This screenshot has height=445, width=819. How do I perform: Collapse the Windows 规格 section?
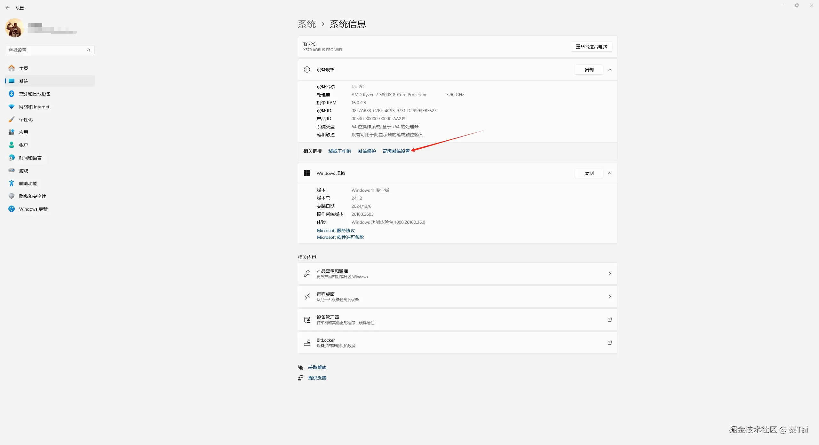[x=610, y=173]
